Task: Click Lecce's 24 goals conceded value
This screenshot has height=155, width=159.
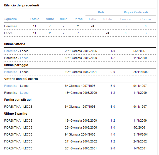Action: (107, 33)
